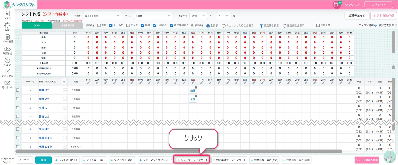Open the チーム dropdown showing 全職員
The image size is (398, 165).
point(154,16)
